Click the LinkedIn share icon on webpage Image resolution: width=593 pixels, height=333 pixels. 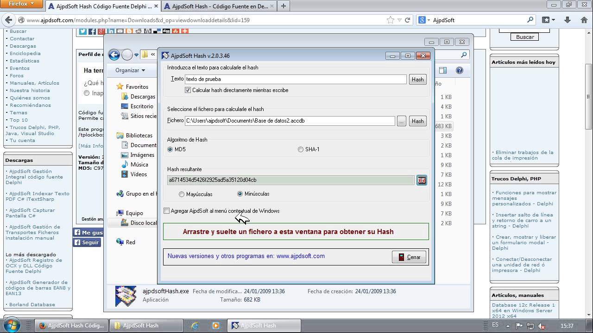[111, 31]
